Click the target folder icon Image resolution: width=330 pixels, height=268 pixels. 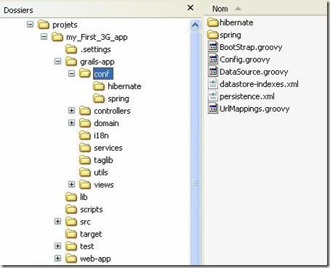click(x=71, y=234)
